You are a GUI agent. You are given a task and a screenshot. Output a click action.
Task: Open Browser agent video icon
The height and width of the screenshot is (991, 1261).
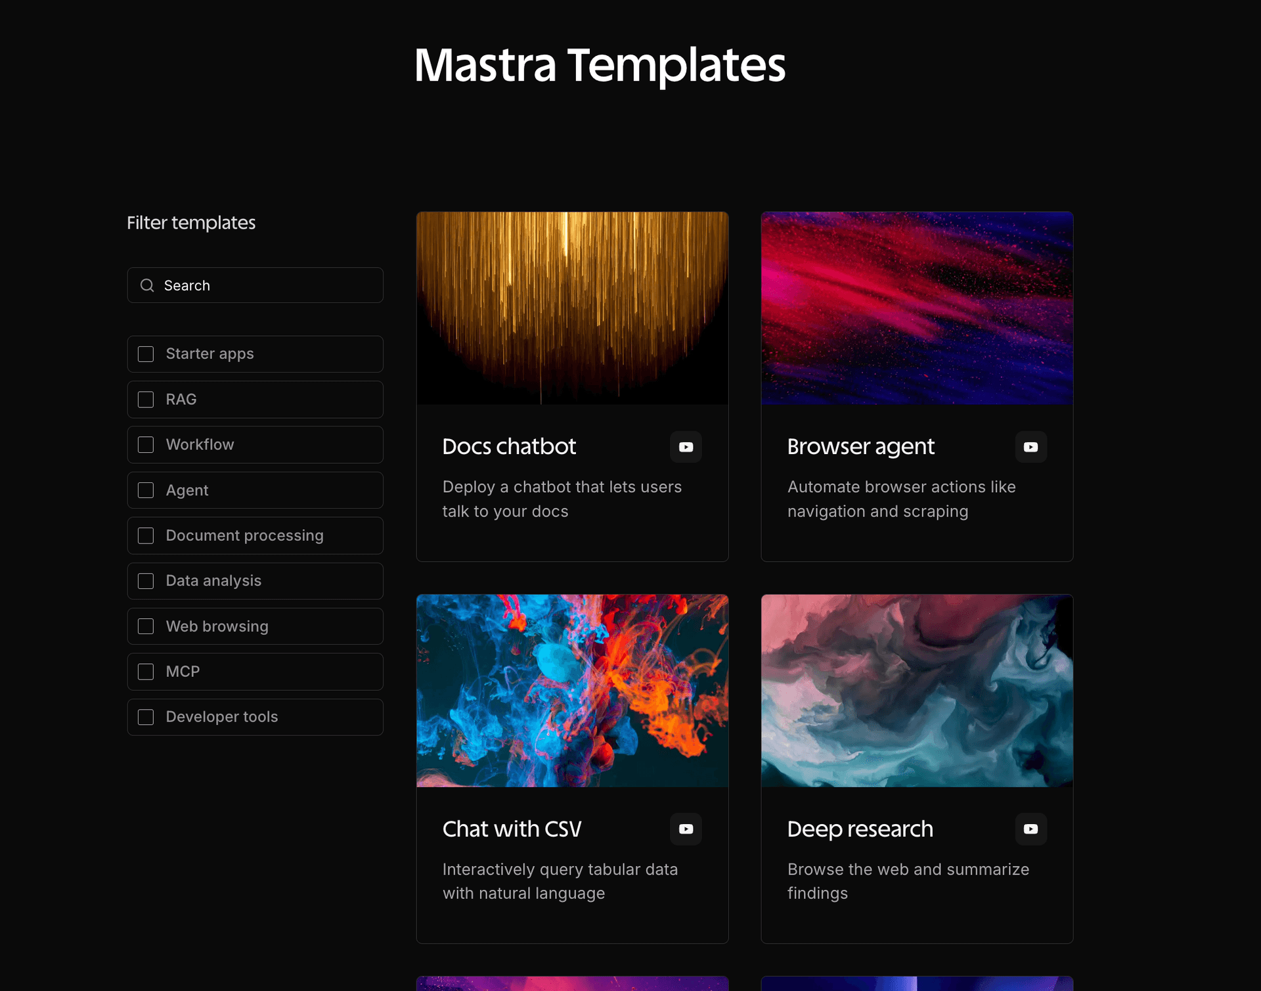[x=1030, y=447]
